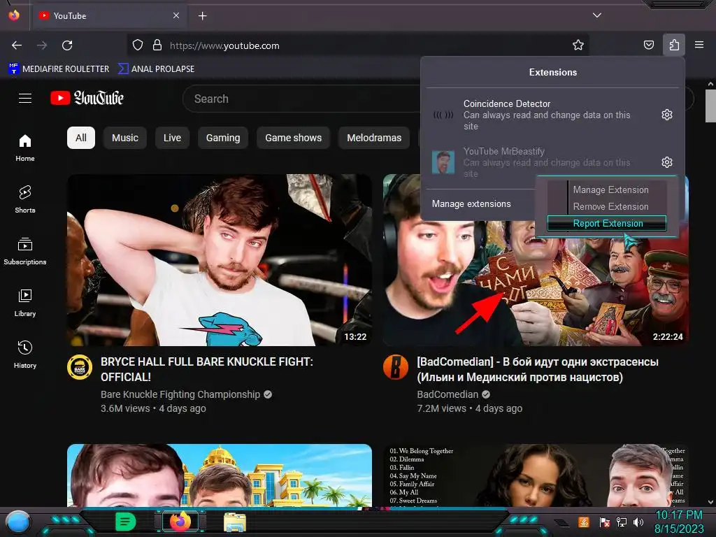Go back with the browser back arrow

pos(17,45)
